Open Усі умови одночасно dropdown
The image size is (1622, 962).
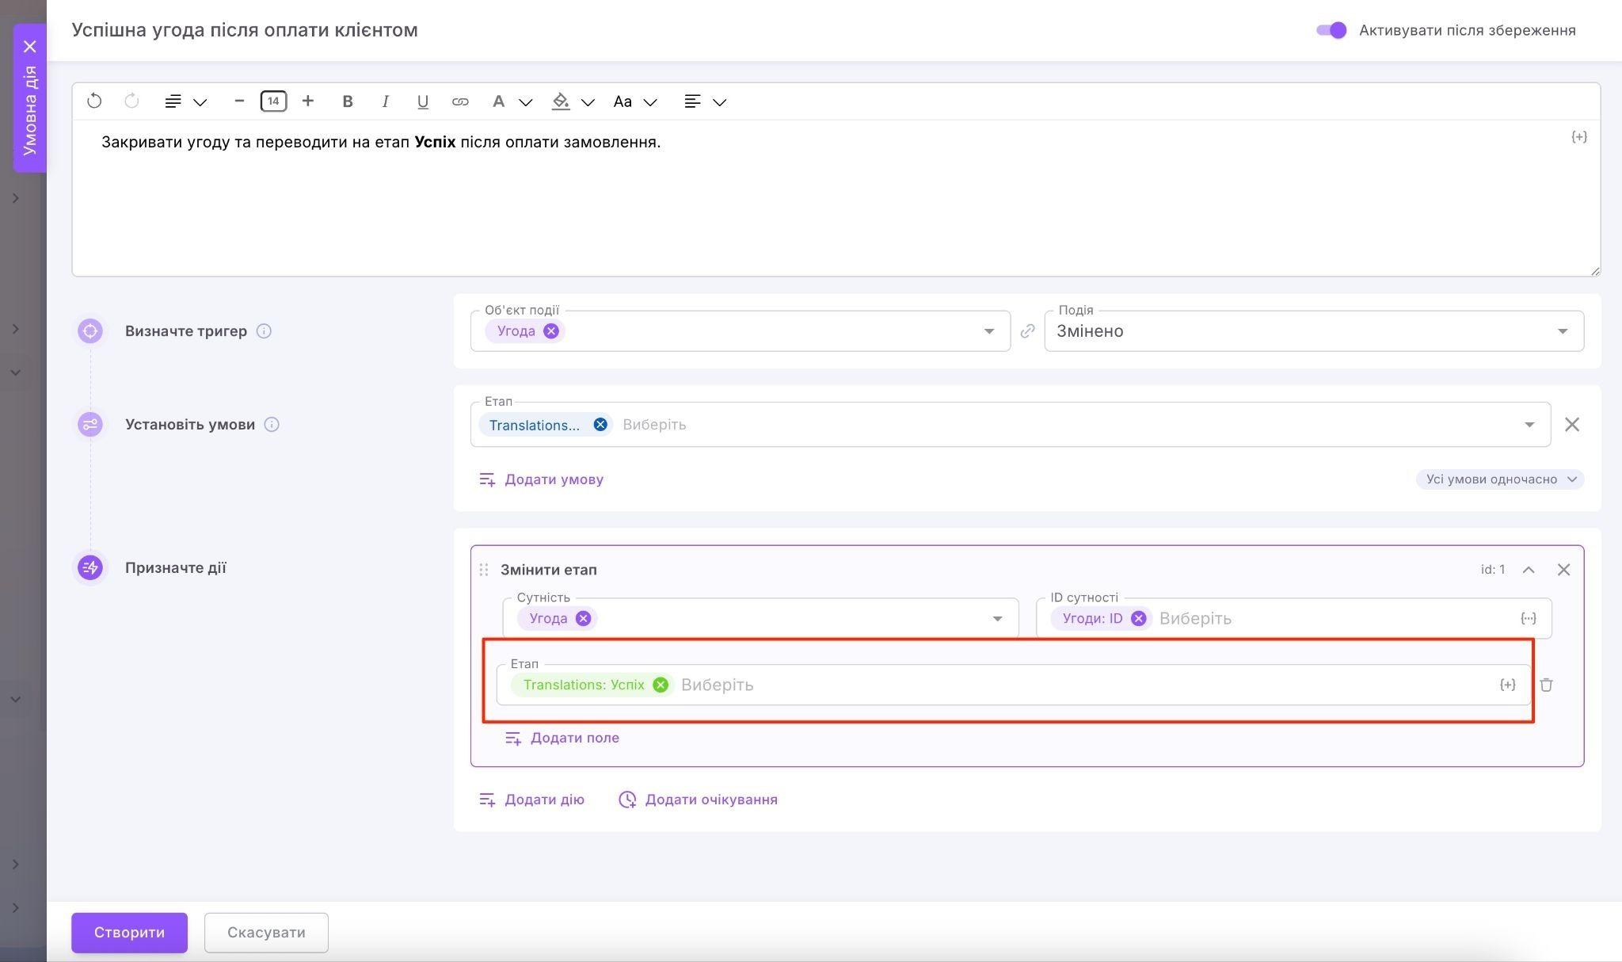tap(1499, 479)
